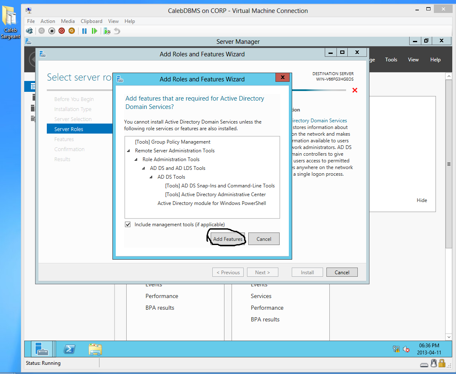Click the Virtual Machine Connection window icon
The image size is (456, 374).
tap(28, 10)
